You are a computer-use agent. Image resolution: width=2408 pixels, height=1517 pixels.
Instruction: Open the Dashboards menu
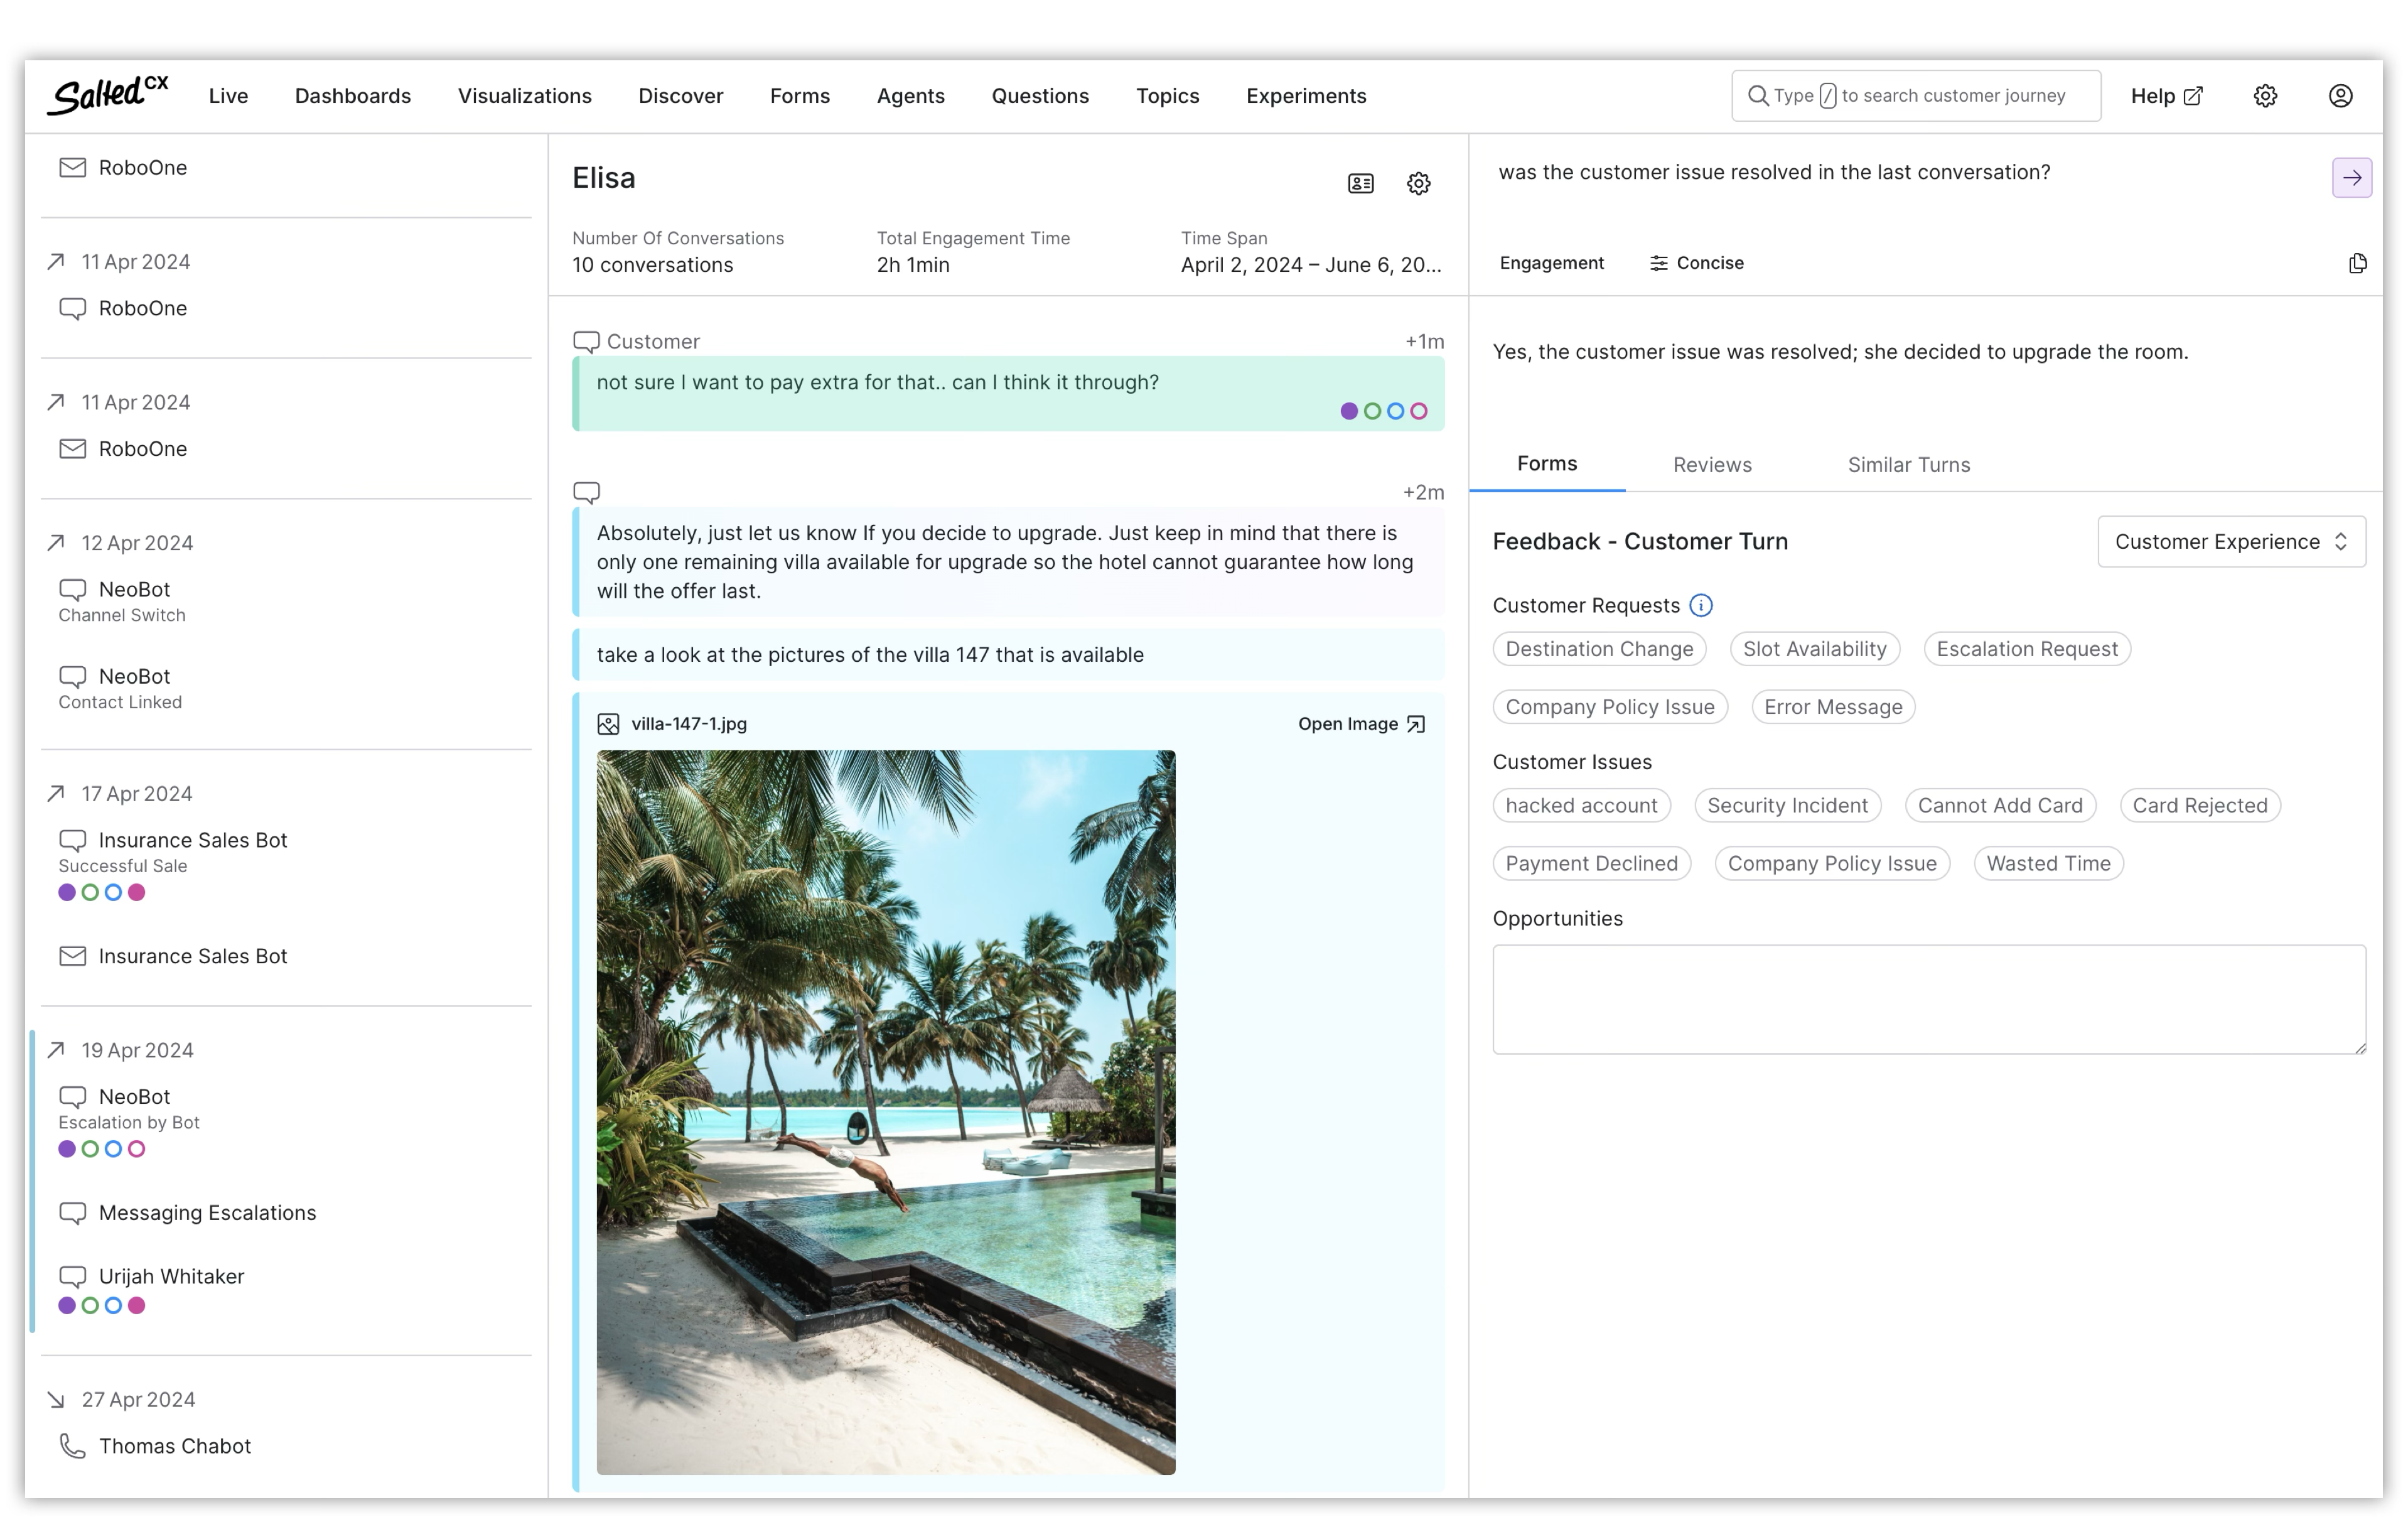(x=352, y=96)
